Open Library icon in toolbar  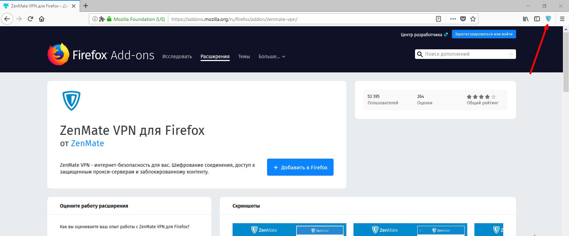[x=526, y=19]
